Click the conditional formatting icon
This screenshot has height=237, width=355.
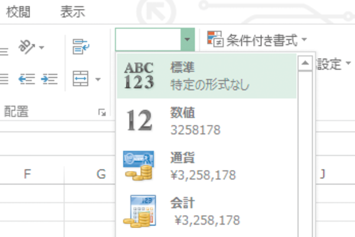tap(215, 39)
